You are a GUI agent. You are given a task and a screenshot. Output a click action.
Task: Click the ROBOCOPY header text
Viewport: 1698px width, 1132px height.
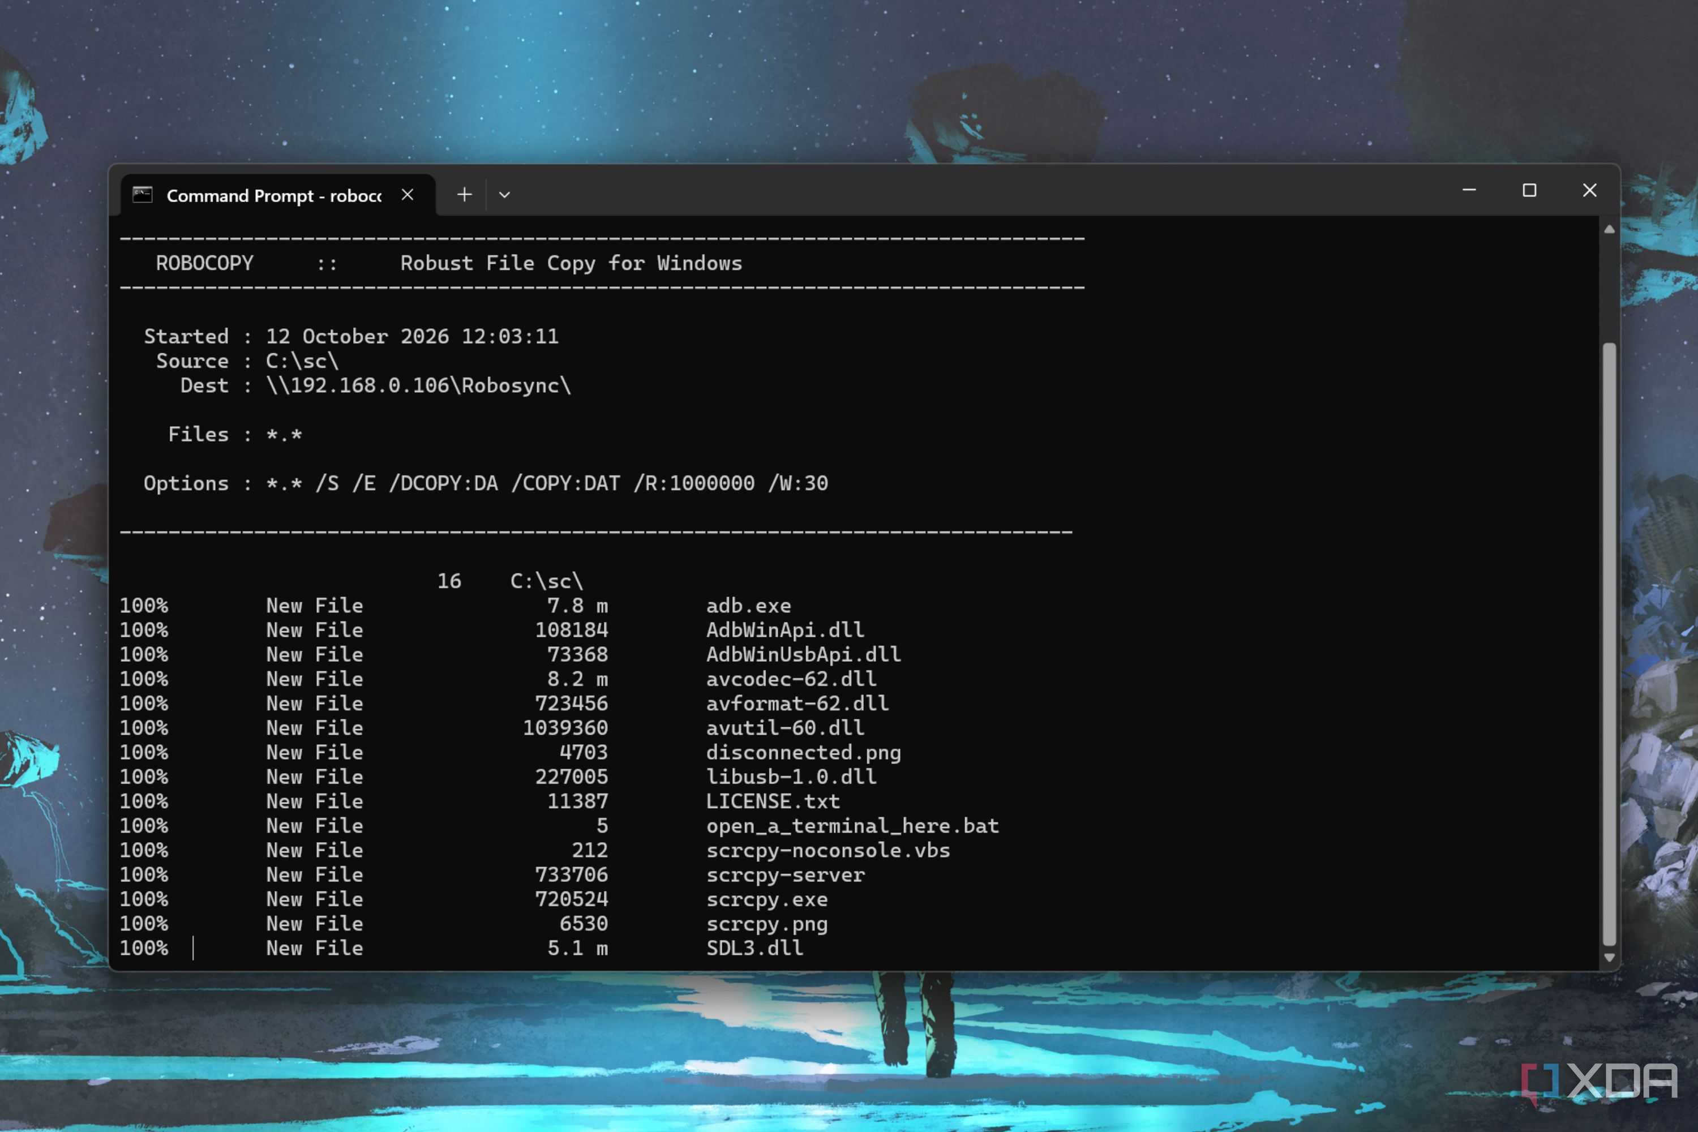205,264
